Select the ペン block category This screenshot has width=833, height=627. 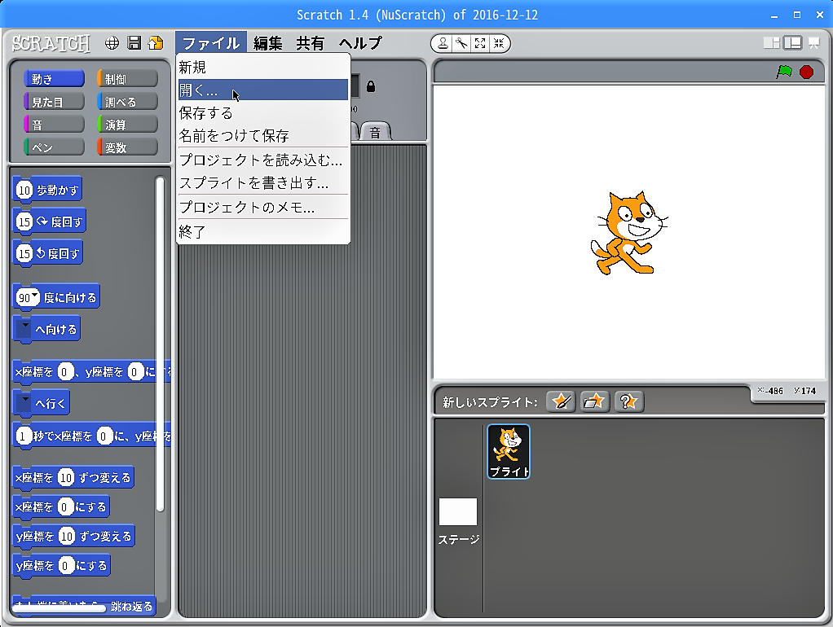pos(54,147)
